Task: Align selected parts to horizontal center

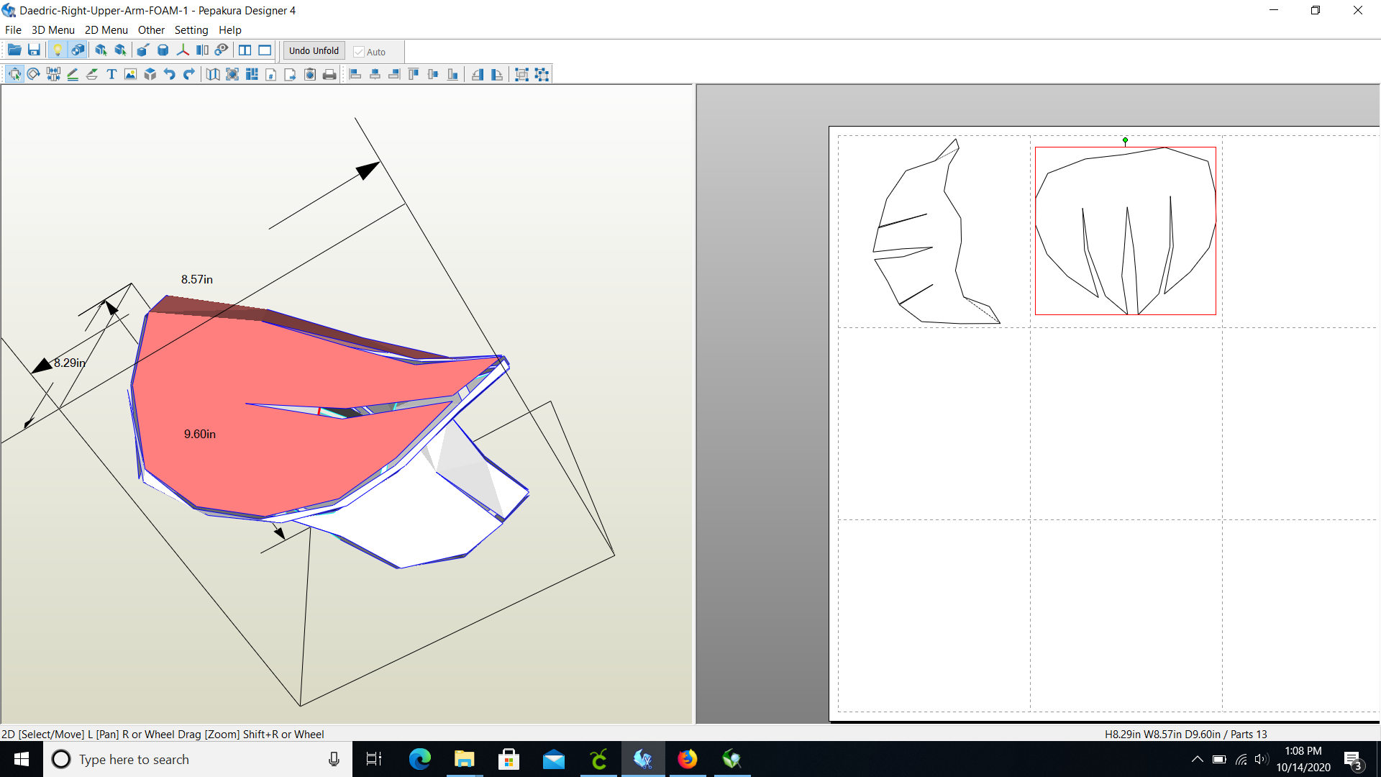Action: tap(375, 74)
